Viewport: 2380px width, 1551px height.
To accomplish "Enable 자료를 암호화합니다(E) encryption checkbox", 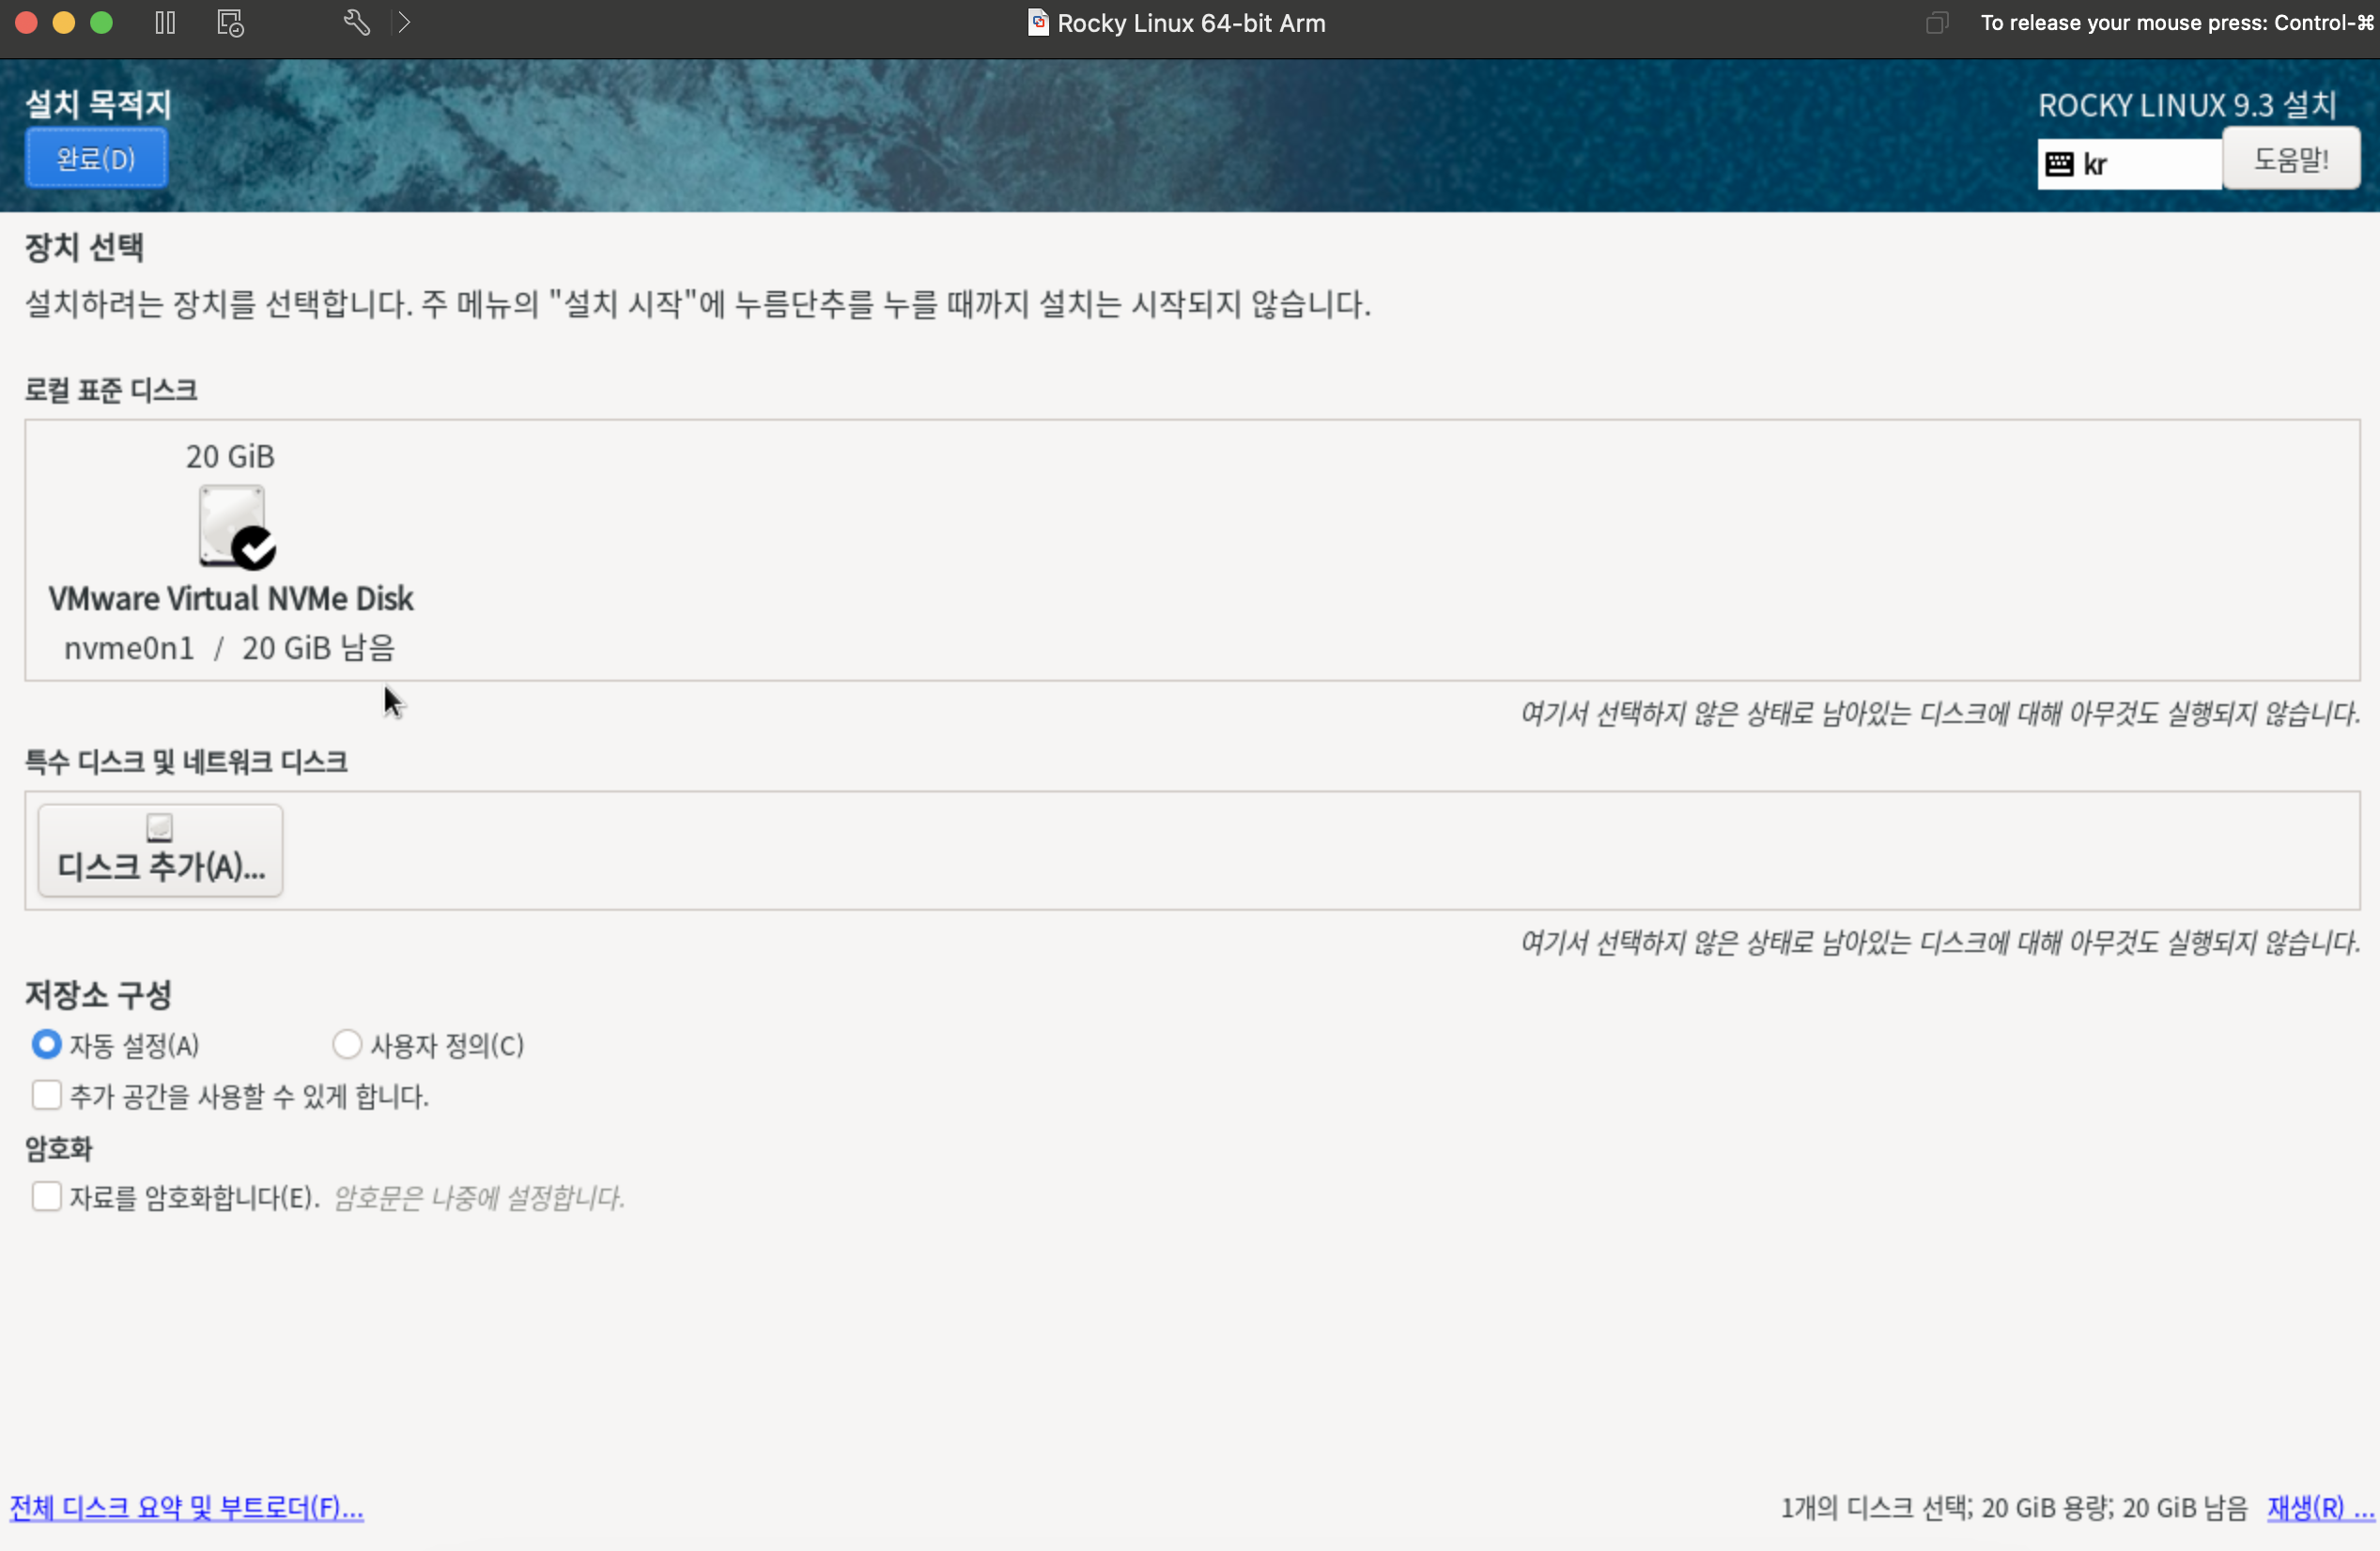I will 47,1197.
